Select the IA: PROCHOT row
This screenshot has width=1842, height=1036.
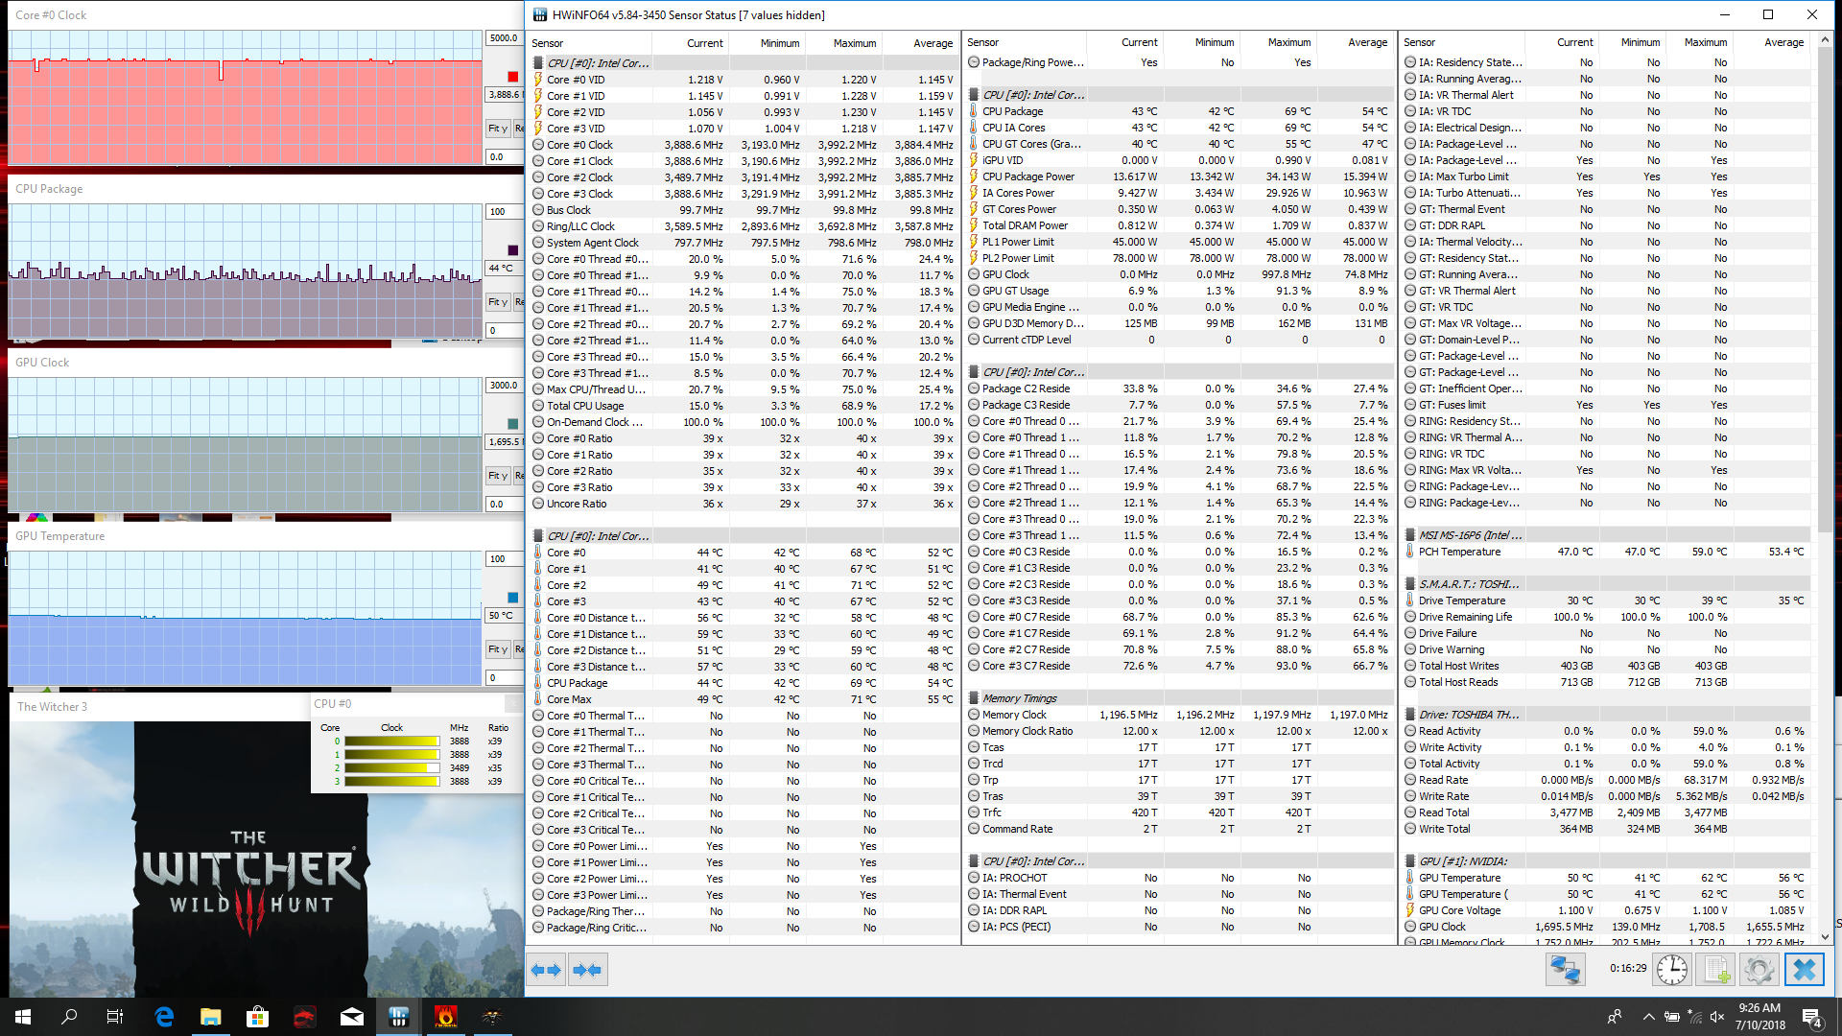click(x=1178, y=878)
